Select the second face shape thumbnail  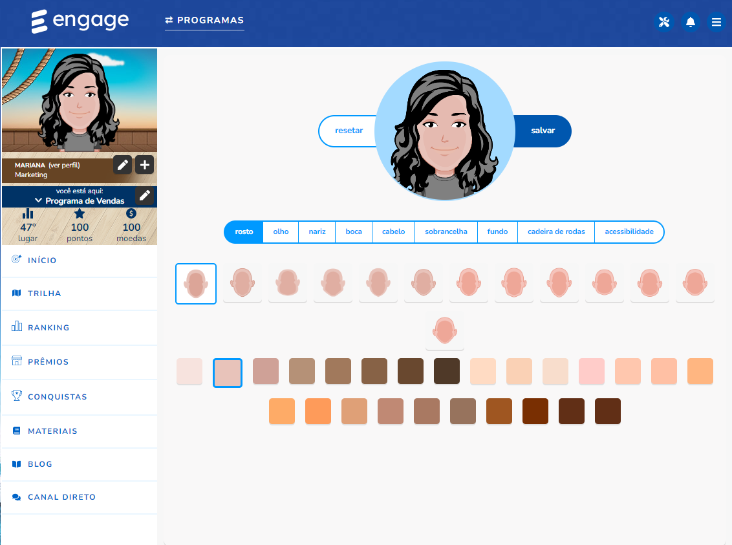click(x=241, y=283)
